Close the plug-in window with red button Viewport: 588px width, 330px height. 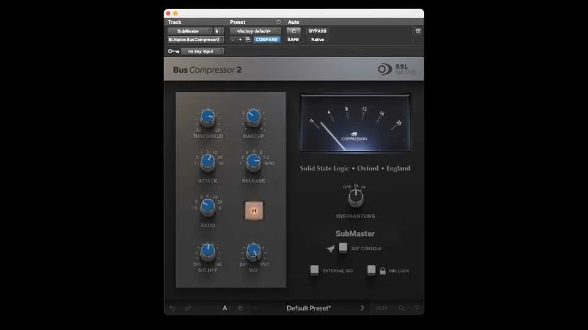click(x=168, y=13)
